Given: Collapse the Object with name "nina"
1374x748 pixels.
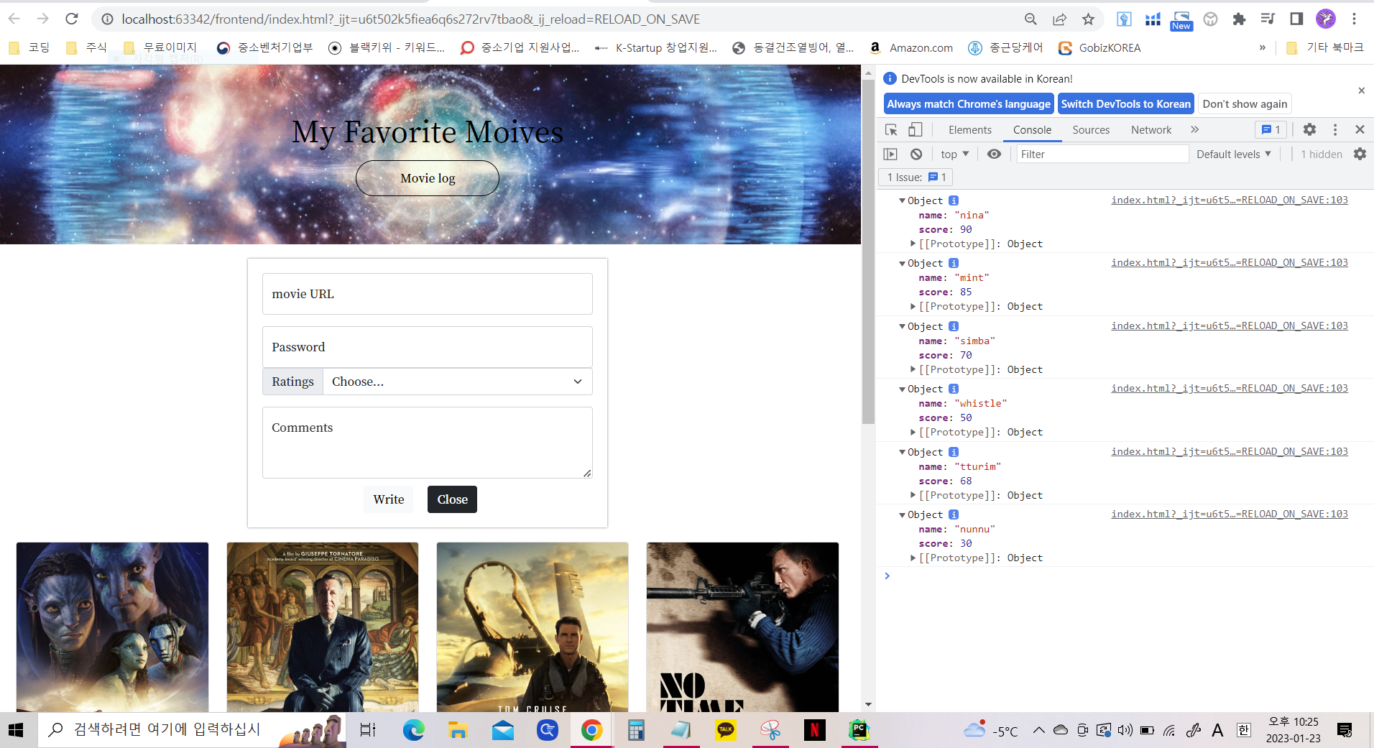Looking at the screenshot, I should (902, 201).
